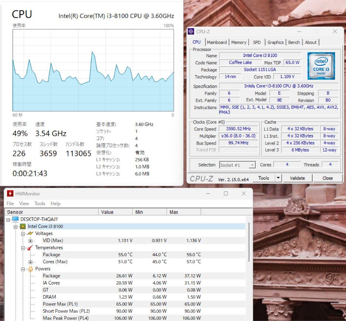Click the Powers flame icon in HWMonitor
The image size is (346, 321).
coord(30,269)
